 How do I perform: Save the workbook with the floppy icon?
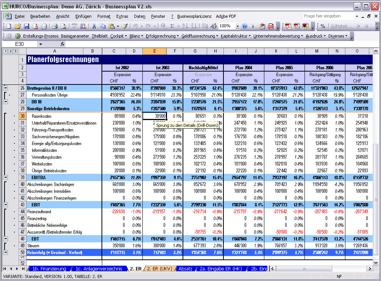pyautogui.click(x=27, y=26)
